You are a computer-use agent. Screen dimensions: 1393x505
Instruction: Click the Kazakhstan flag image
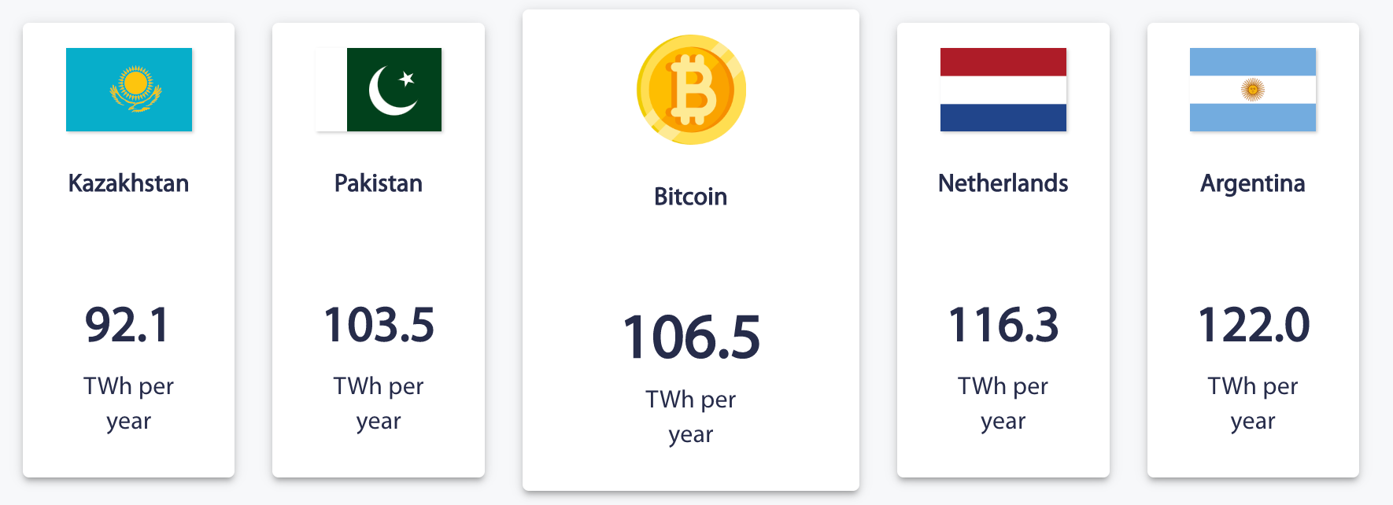[129, 90]
